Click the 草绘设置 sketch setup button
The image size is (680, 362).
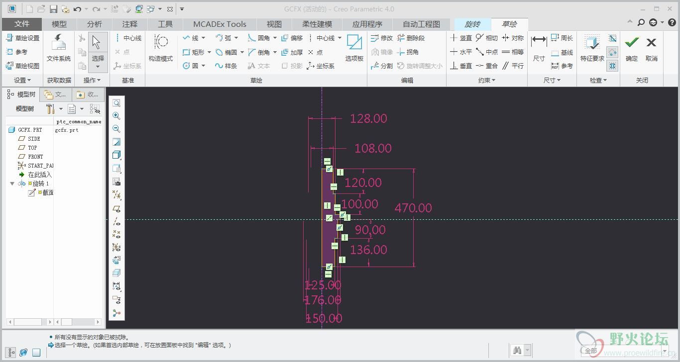tap(22, 38)
